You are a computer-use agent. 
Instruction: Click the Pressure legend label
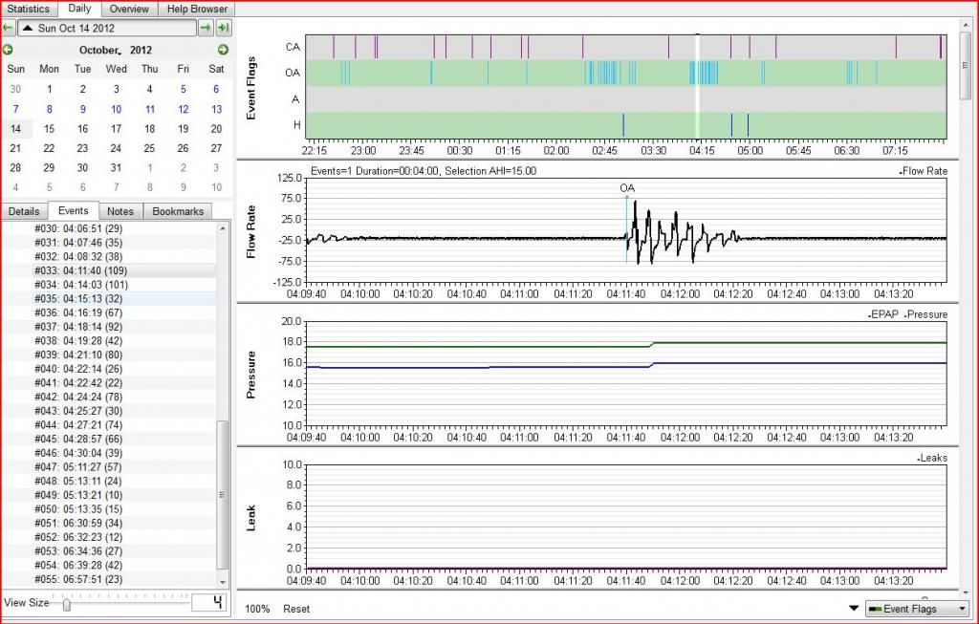925,314
